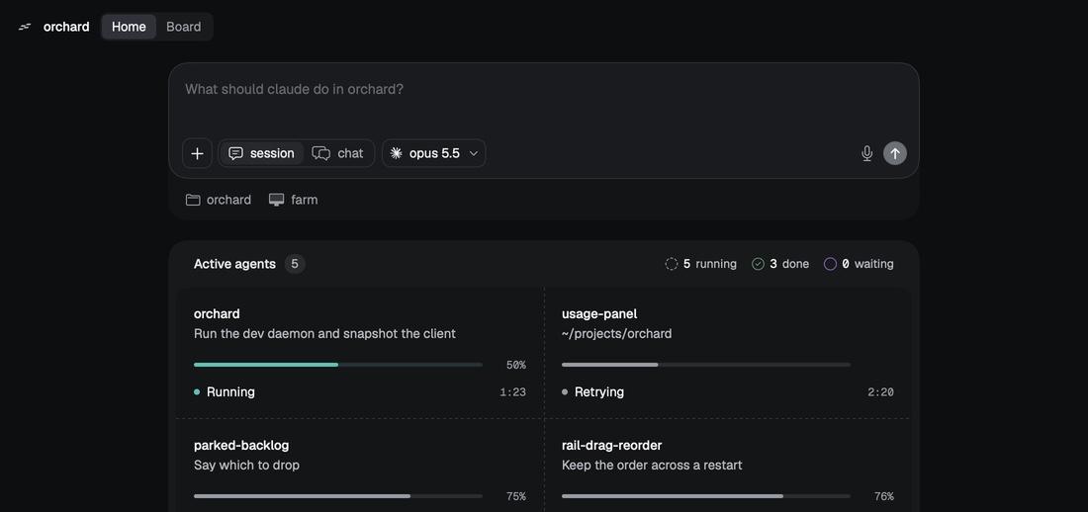This screenshot has width=1088, height=512.
Task: Open the parked-backlog agent card title
Action: [240, 445]
